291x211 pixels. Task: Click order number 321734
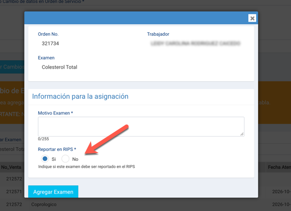click(50, 43)
